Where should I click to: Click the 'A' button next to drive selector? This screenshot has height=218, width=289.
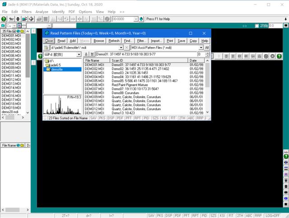[86, 54]
